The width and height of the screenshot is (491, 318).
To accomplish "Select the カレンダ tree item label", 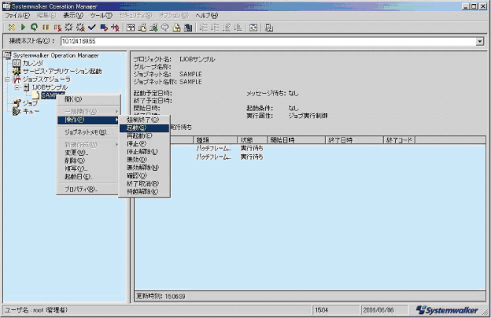I will (33, 63).
